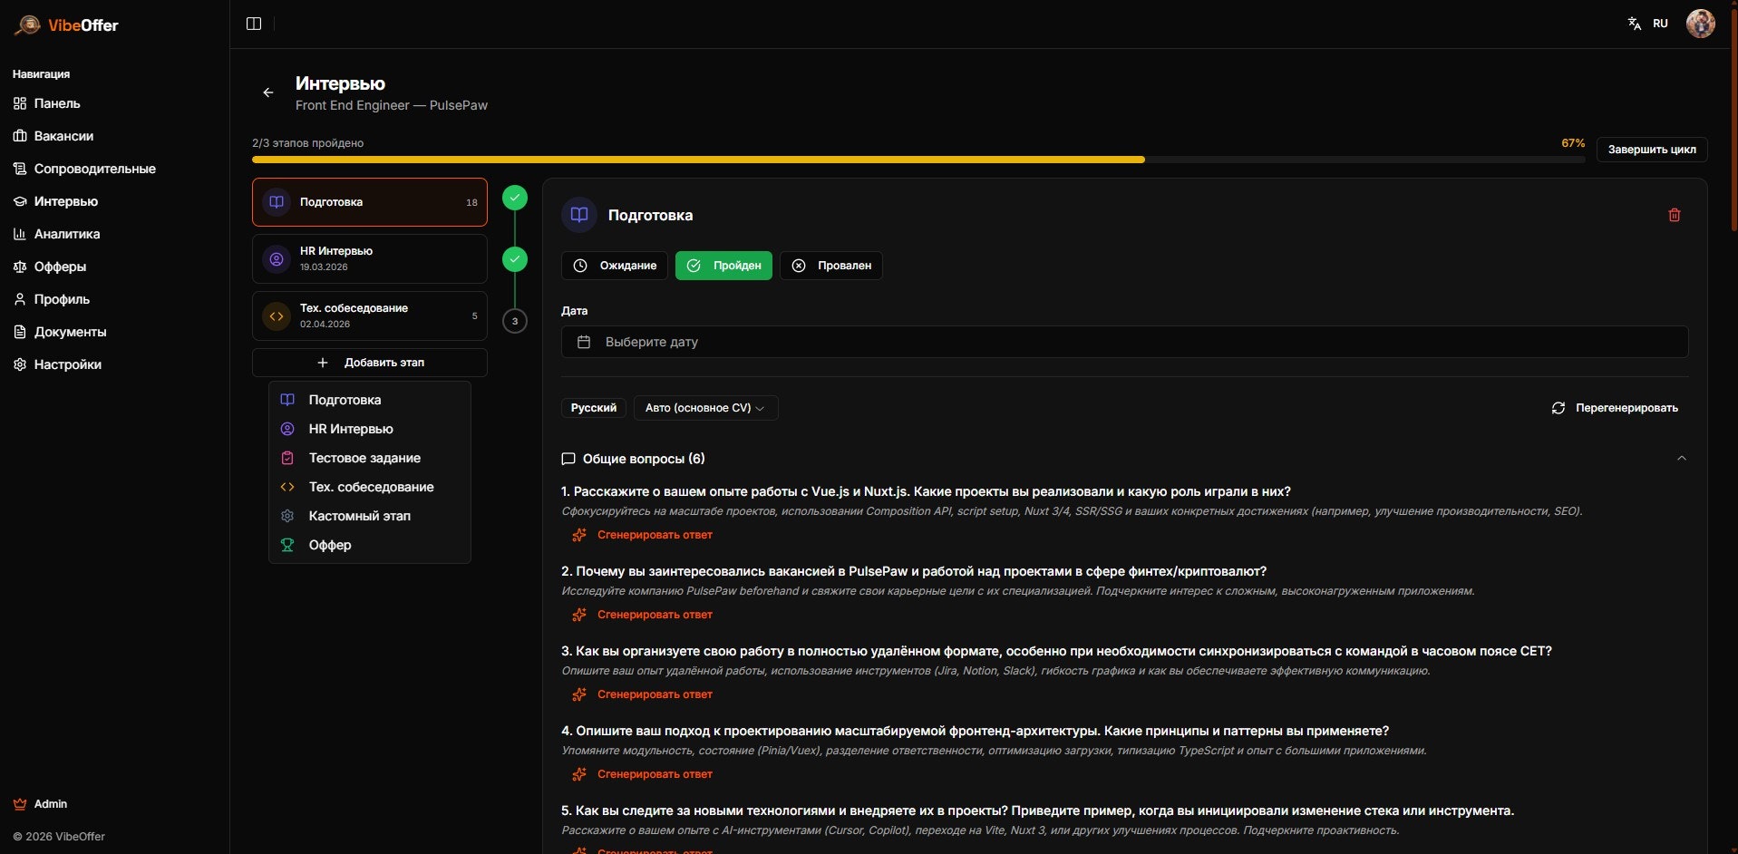The width and height of the screenshot is (1738, 854).
Task: Click the crown icon next to Admin
Action: [x=20, y=804]
